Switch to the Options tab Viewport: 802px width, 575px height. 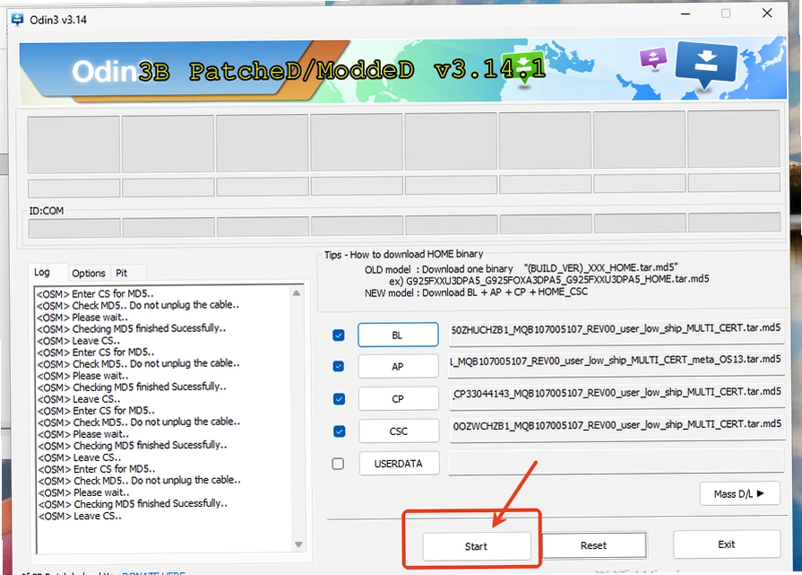[x=89, y=273]
